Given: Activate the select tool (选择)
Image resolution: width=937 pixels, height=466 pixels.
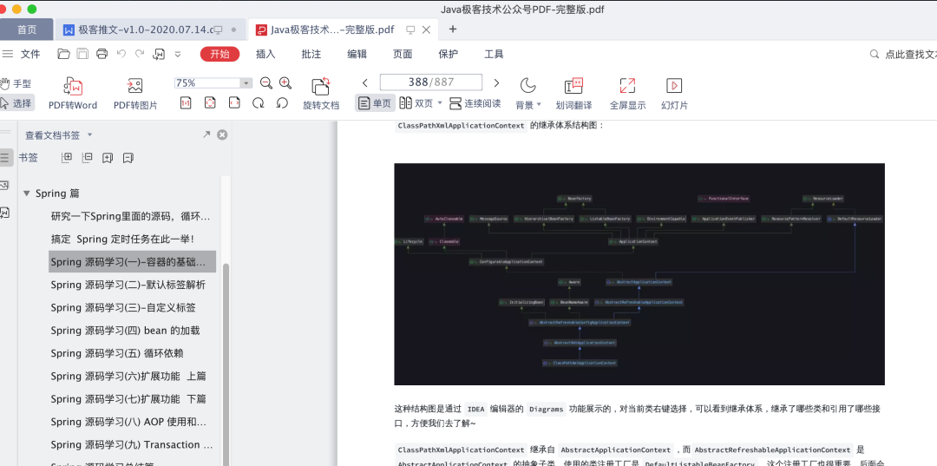Looking at the screenshot, I should [x=16, y=102].
